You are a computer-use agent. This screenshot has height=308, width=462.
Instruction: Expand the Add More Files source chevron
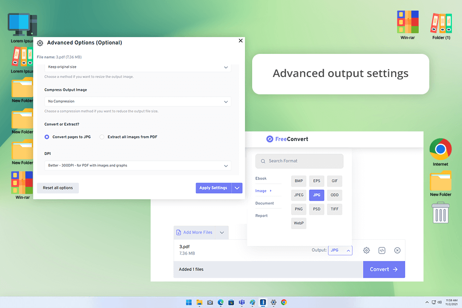click(222, 232)
